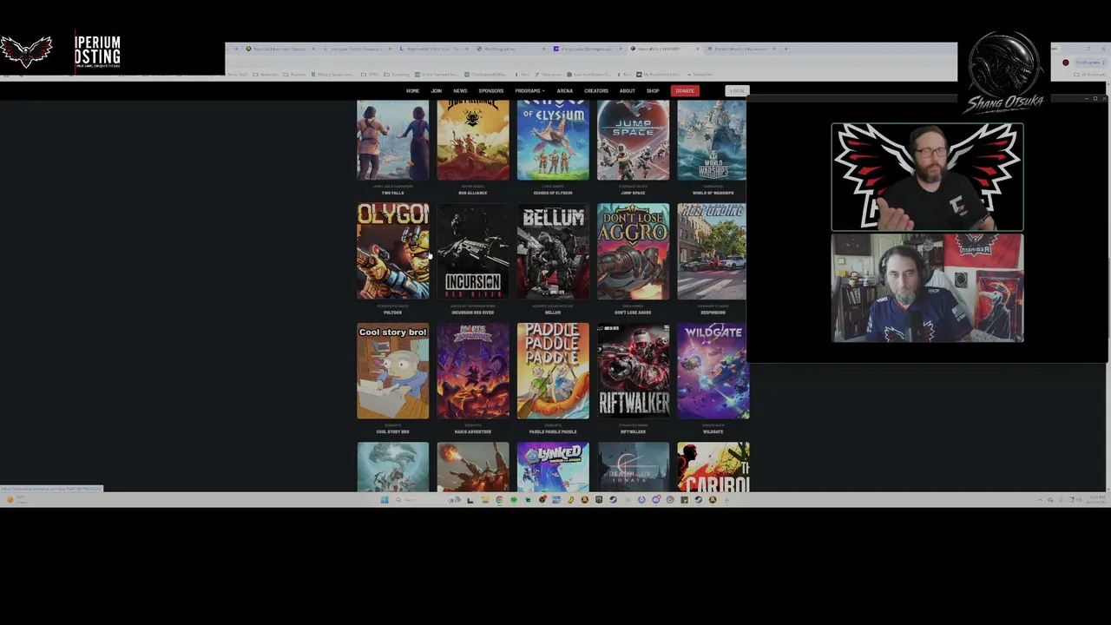Go to the JOIN page

(437, 91)
